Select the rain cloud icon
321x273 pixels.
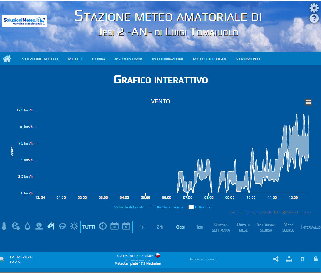click(x=63, y=226)
